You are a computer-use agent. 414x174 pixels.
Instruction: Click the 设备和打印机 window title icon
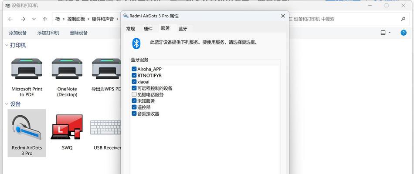[x=7, y=5]
